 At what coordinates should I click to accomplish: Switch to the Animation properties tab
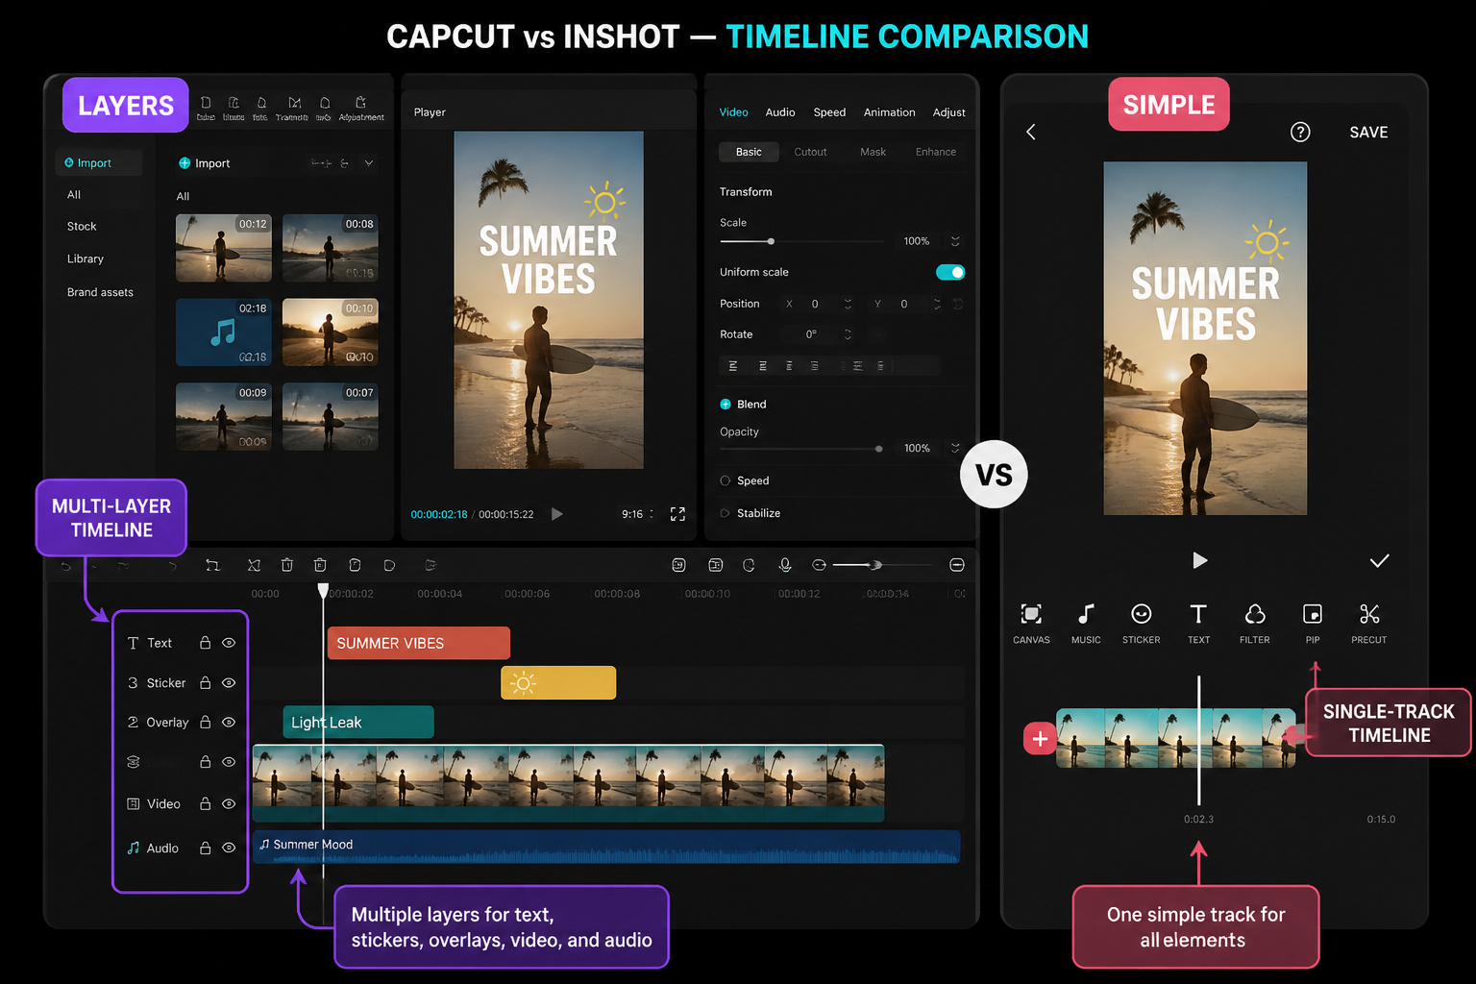click(889, 112)
